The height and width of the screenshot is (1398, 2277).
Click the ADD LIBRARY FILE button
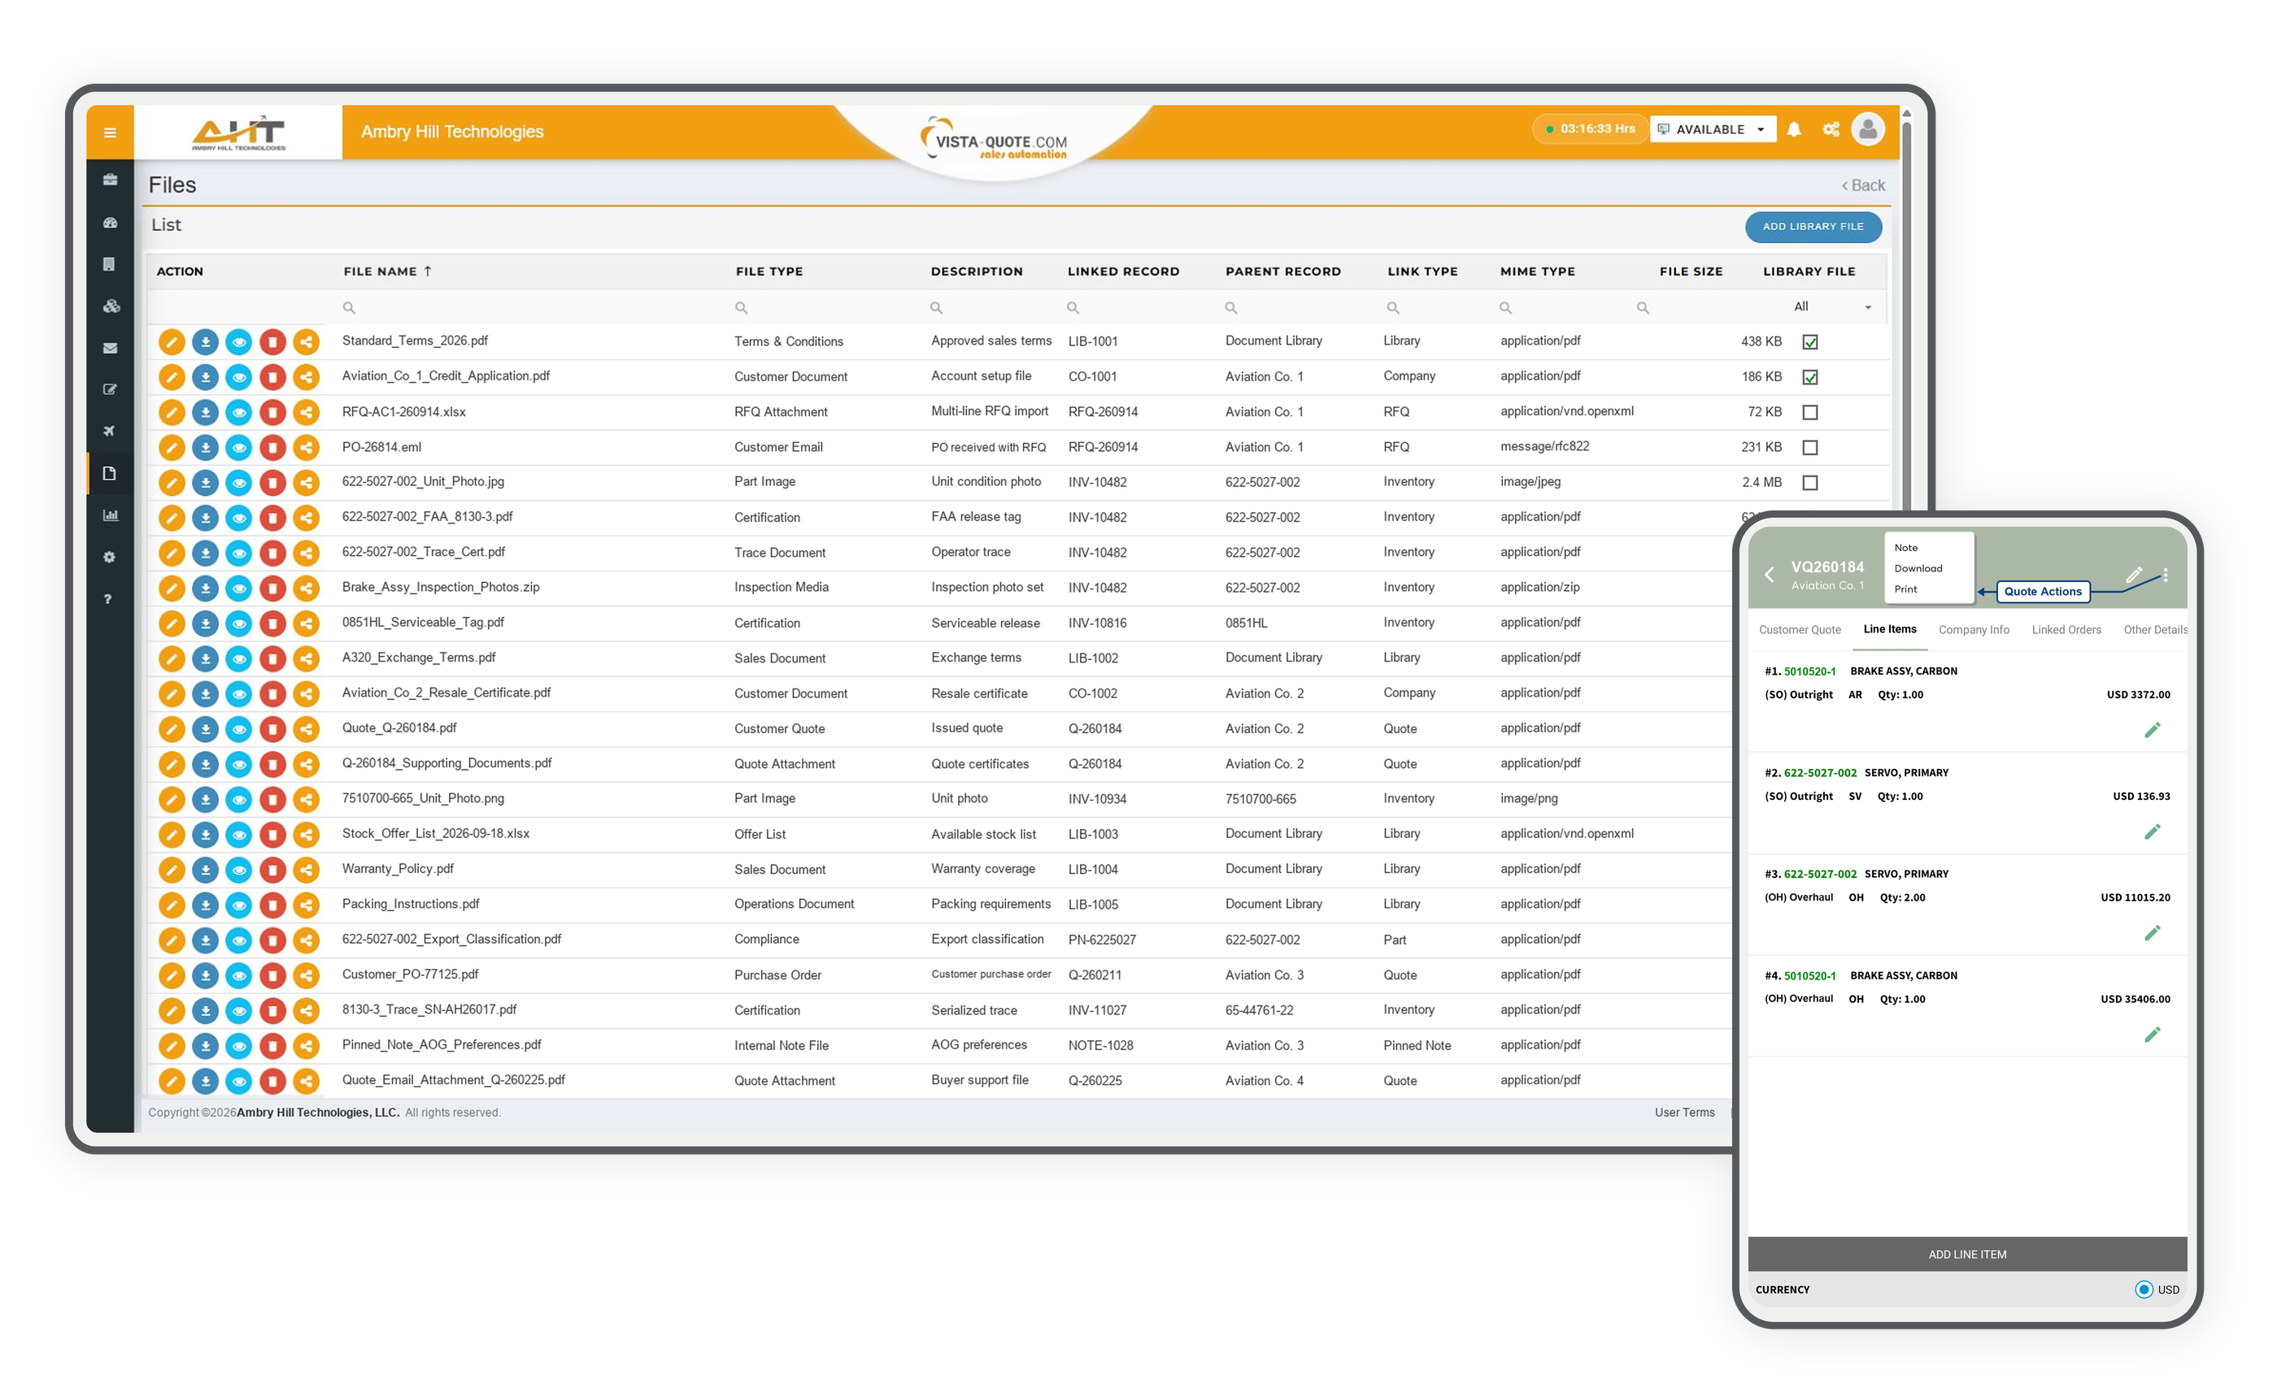1813,227
